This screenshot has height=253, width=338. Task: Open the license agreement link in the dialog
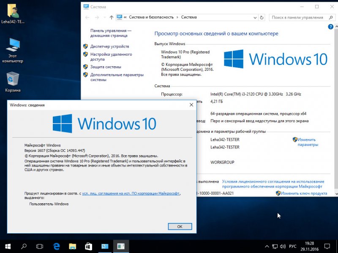131,194
